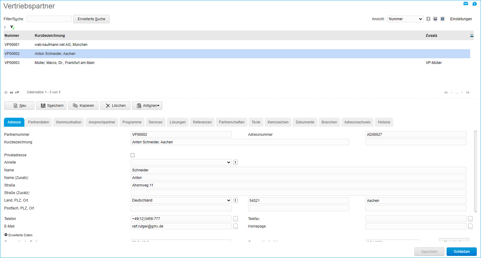
Task: Click the Kopieren button
Action: click(x=83, y=106)
